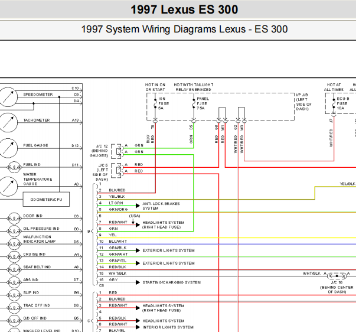Click the A13 terminal label beside tachometer
Screen dimensions: 356x332
click(x=75, y=120)
